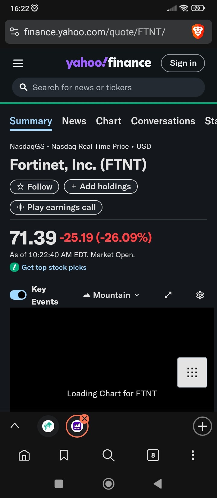This screenshot has height=498, width=217.
Task: Tap the browser home icon
Action: point(24,455)
